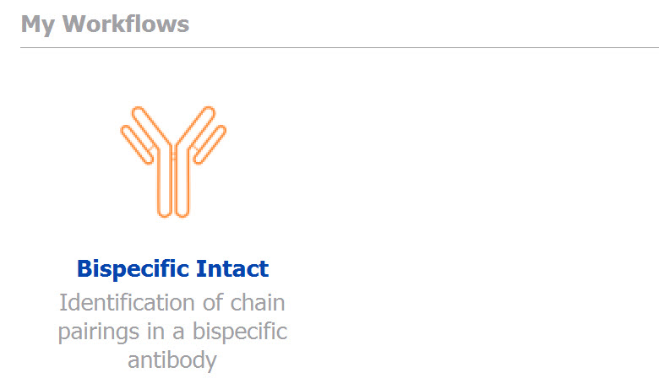The width and height of the screenshot is (659, 389).
Task: Click the outer right light chain of icon
Action: click(x=210, y=145)
